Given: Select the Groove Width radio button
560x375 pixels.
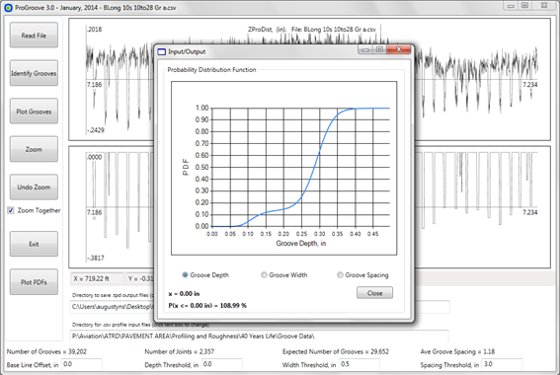Looking at the screenshot, I should 264,274.
